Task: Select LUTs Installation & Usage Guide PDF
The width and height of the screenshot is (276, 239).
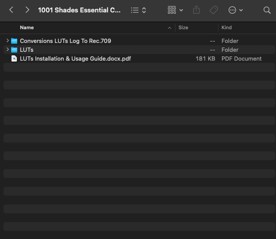Action: pos(75,58)
